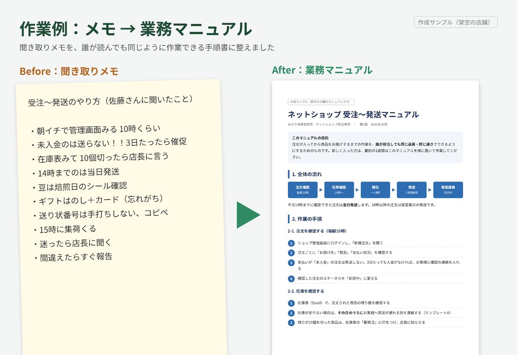Click memo line 間違えたらすぐ報告
This screenshot has width=517, height=355.
click(73, 257)
